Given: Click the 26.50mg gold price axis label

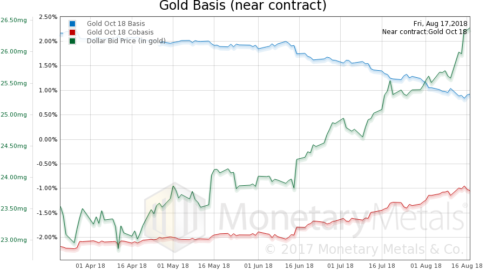Looking at the screenshot, I should (13, 20).
